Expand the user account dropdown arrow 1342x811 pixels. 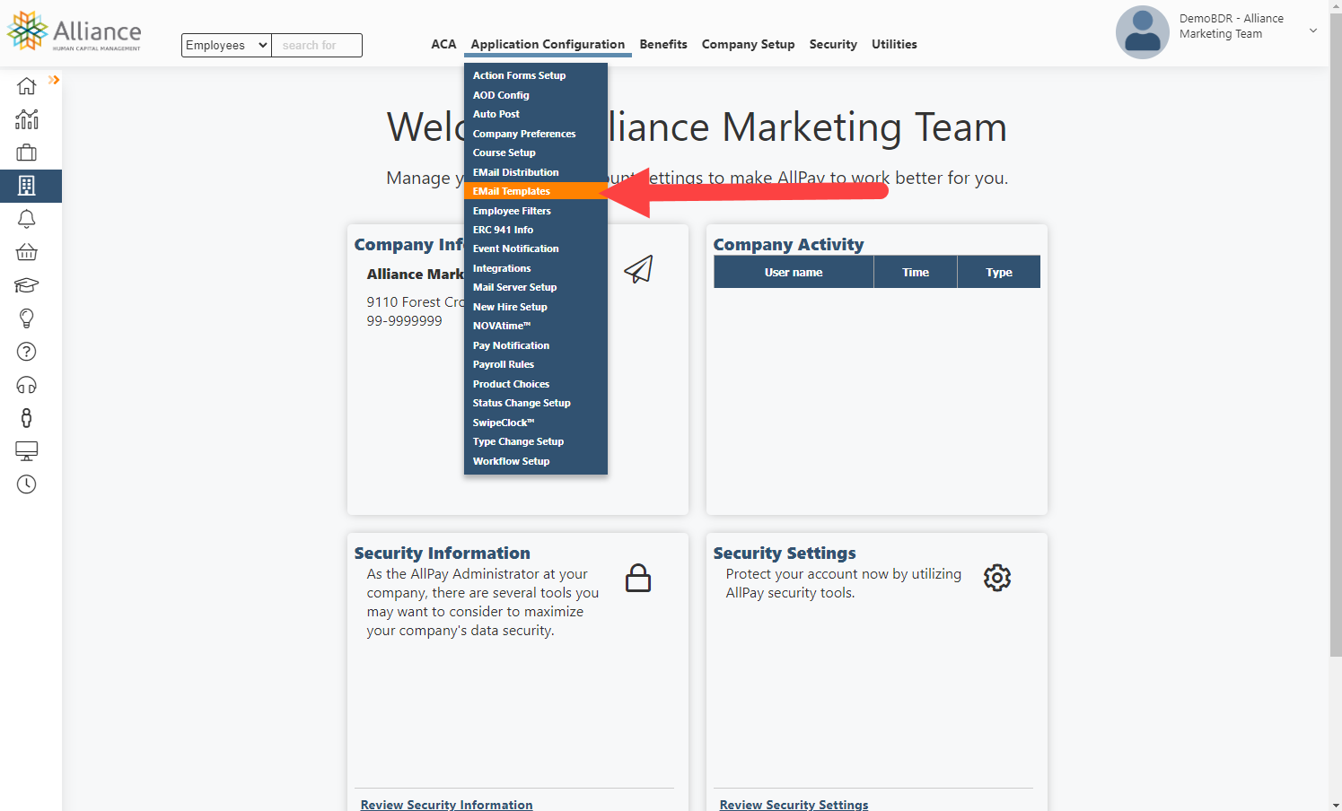[x=1313, y=31]
